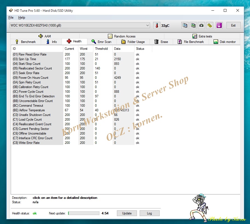Copy info to clipboard toolbar icon
This screenshot has width=250, height=224.
185,25
